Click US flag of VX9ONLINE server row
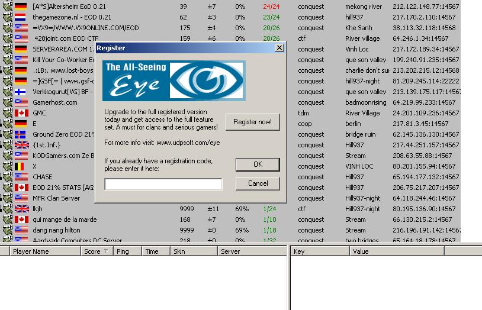 coord(21,28)
